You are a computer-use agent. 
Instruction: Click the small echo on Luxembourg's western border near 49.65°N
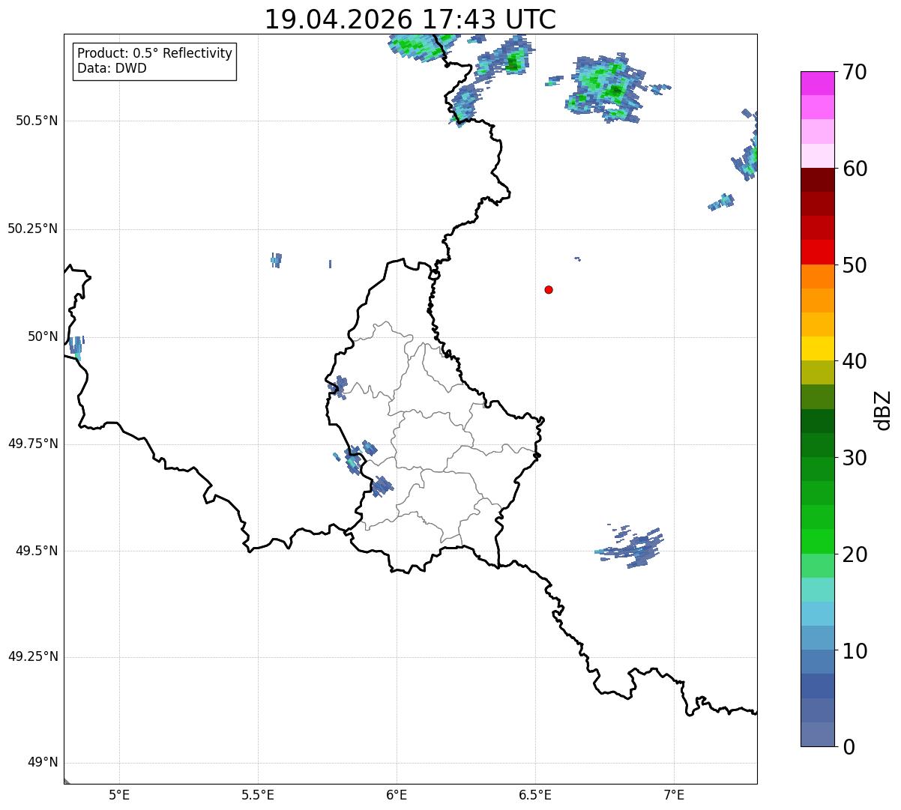pyautogui.click(x=382, y=486)
